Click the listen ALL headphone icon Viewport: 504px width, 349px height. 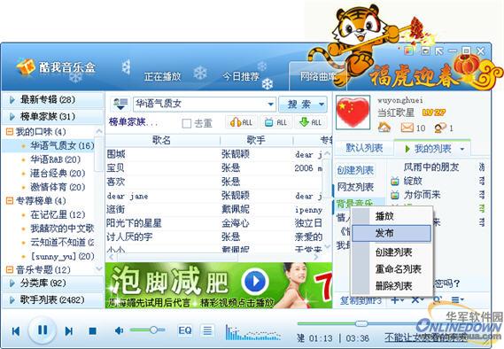[x=242, y=122]
